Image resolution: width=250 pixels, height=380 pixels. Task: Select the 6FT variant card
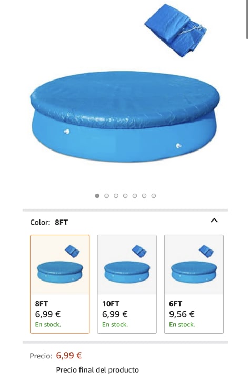click(x=194, y=284)
